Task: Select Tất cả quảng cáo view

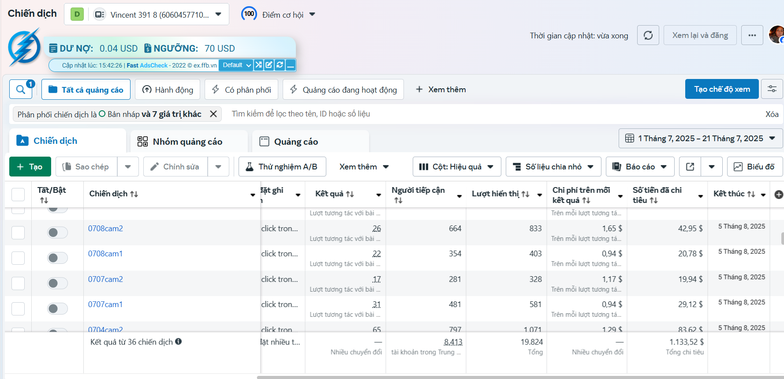Action: (x=86, y=90)
